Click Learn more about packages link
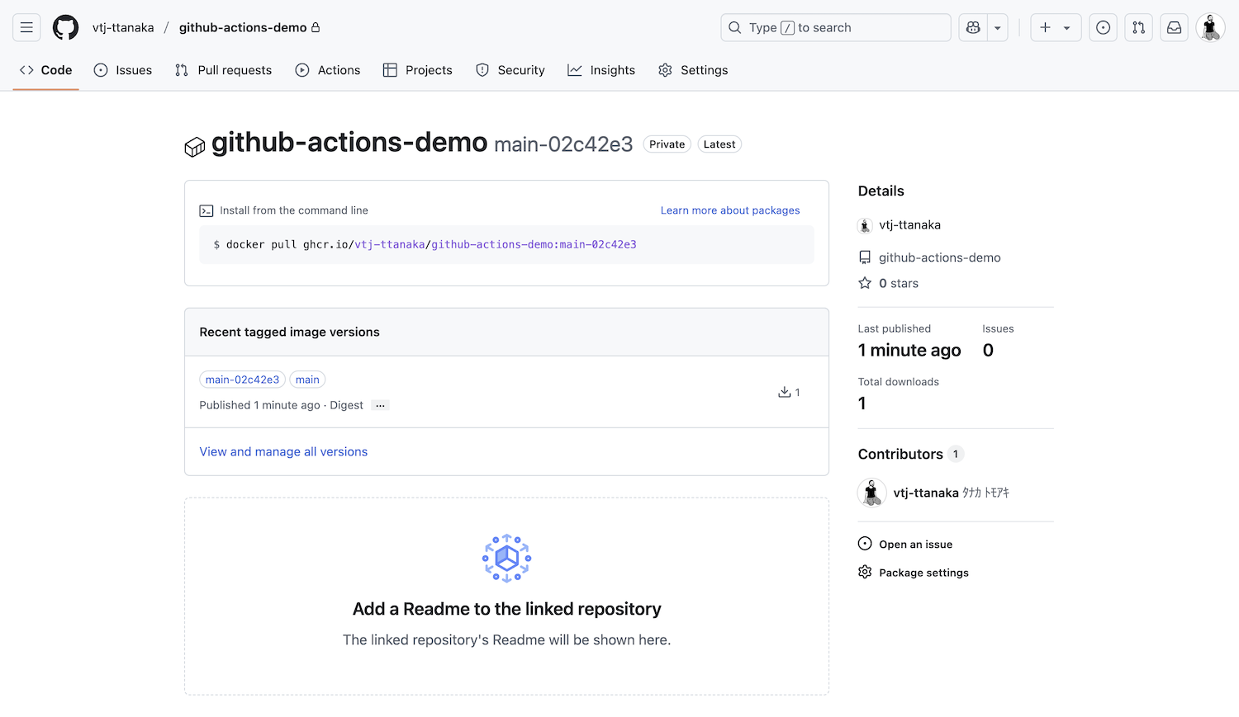 click(x=729, y=210)
